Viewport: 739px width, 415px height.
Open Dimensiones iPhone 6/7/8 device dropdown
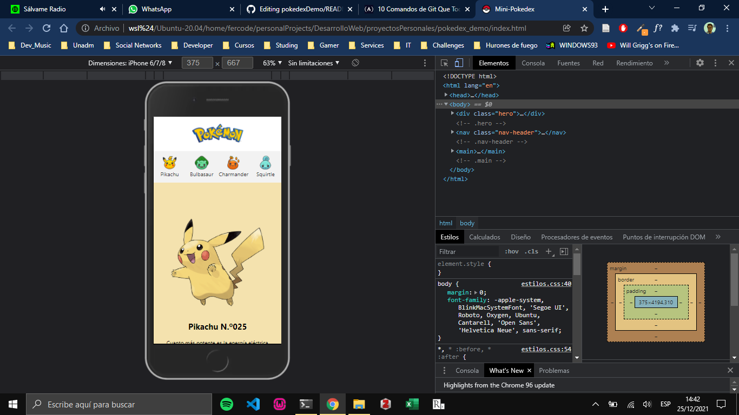click(x=130, y=63)
